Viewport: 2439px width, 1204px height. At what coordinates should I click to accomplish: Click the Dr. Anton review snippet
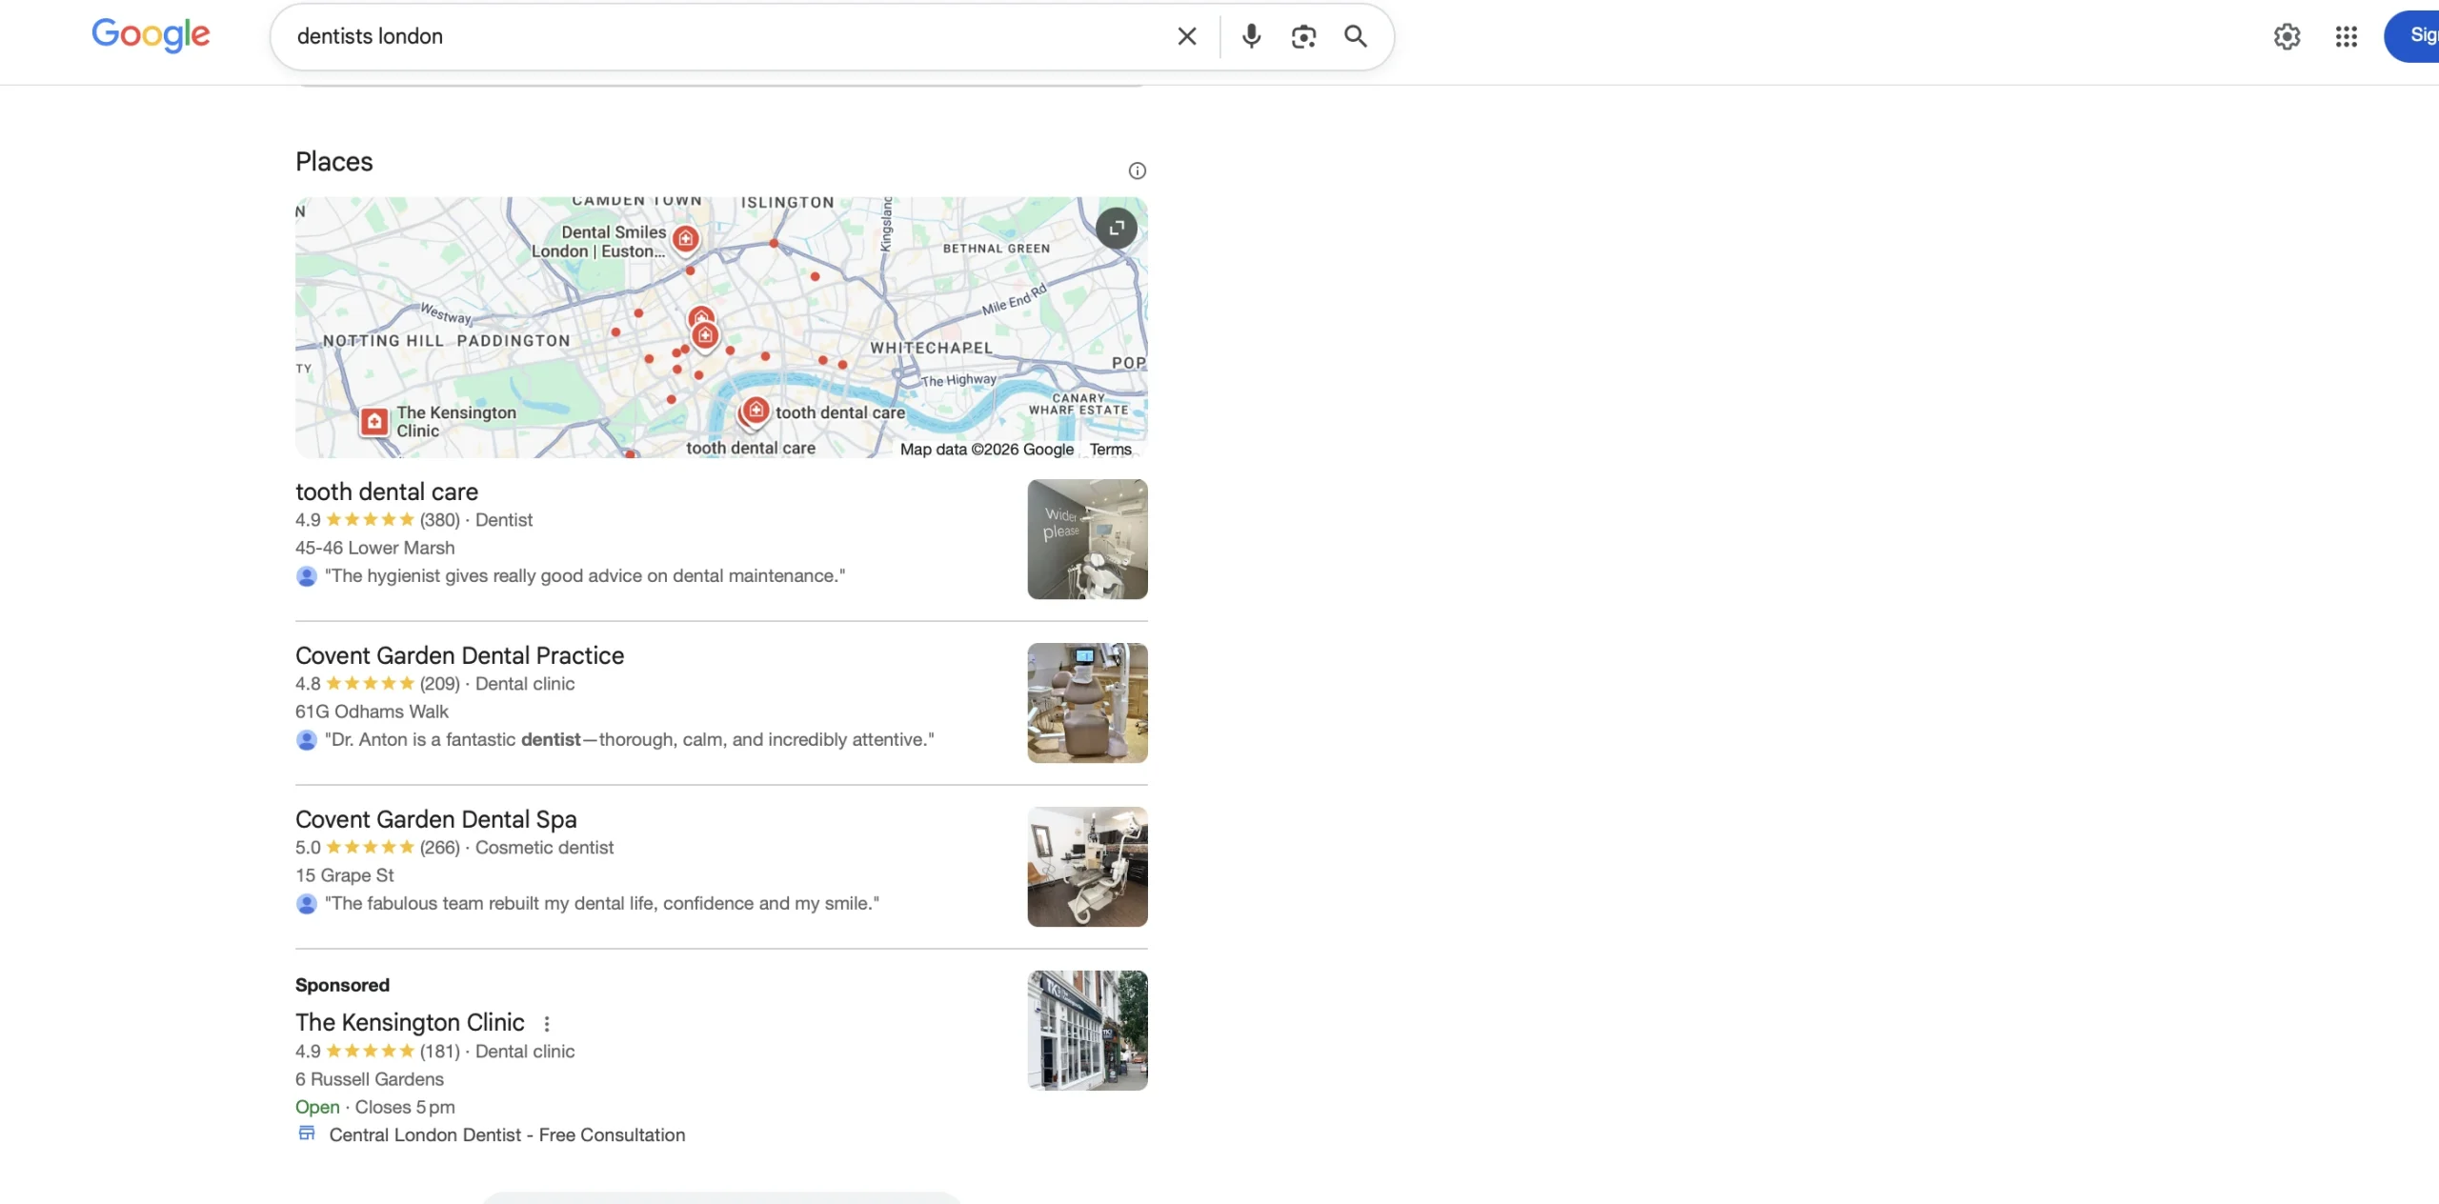pyautogui.click(x=630, y=739)
